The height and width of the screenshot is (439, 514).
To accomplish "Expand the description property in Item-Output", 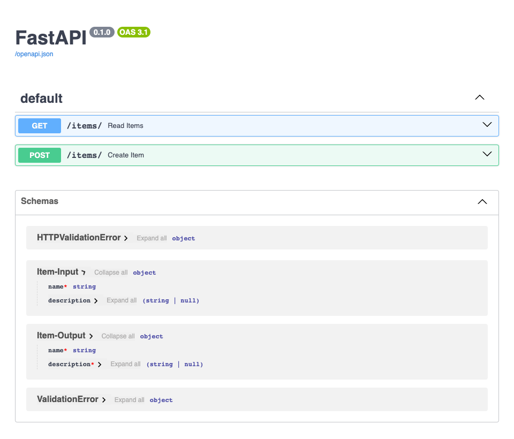I will pos(100,364).
